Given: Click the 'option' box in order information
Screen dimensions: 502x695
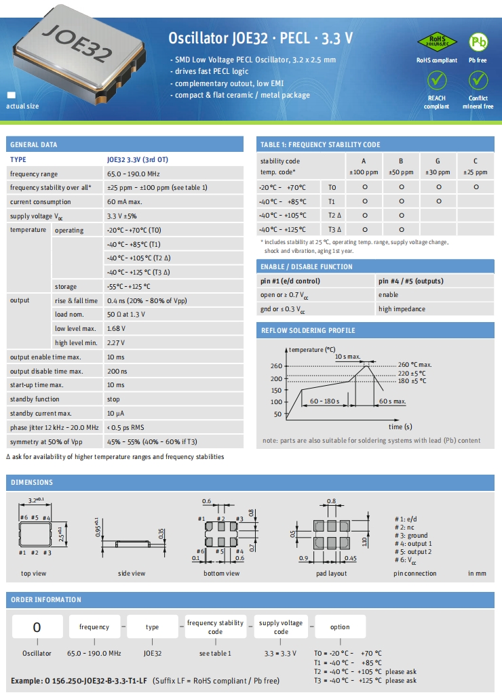Looking at the screenshot, I should 340,627.
